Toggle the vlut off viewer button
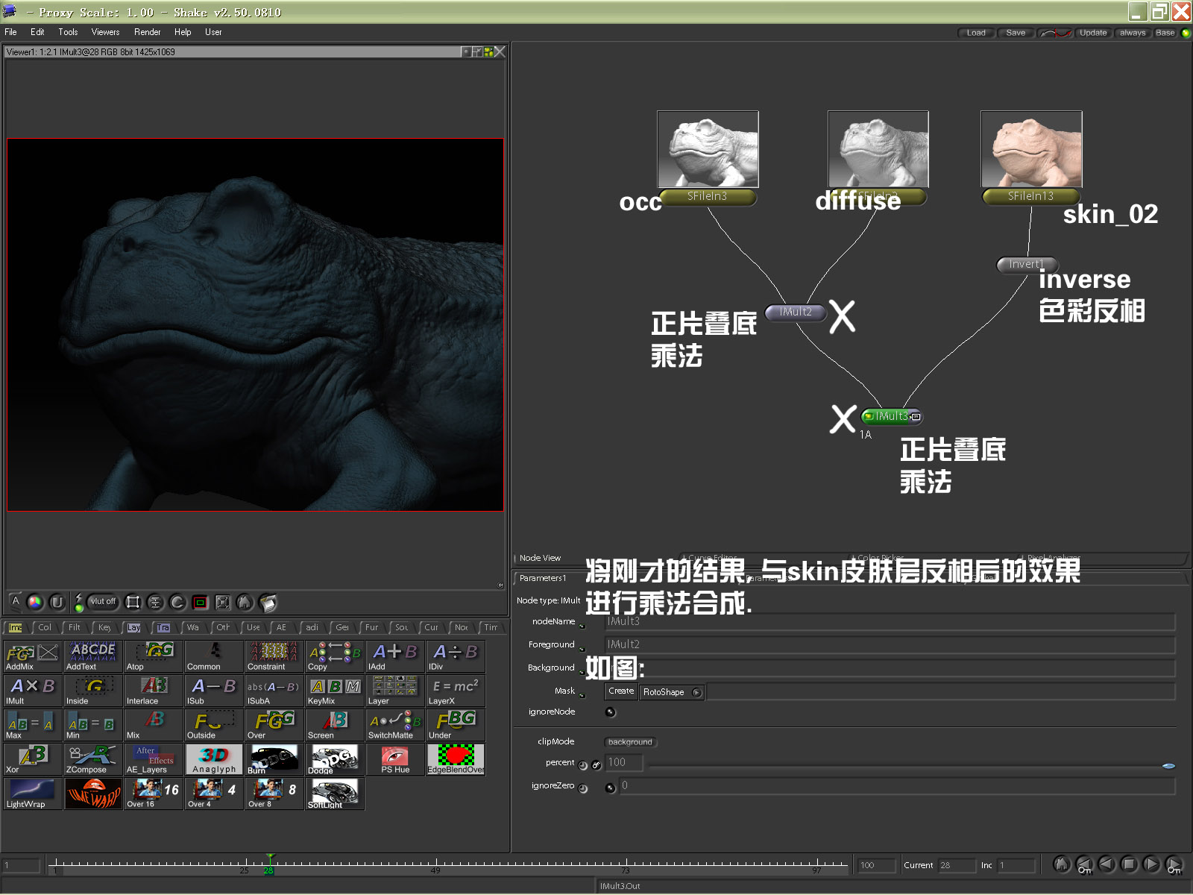Image resolution: width=1193 pixels, height=895 pixels. (x=102, y=601)
